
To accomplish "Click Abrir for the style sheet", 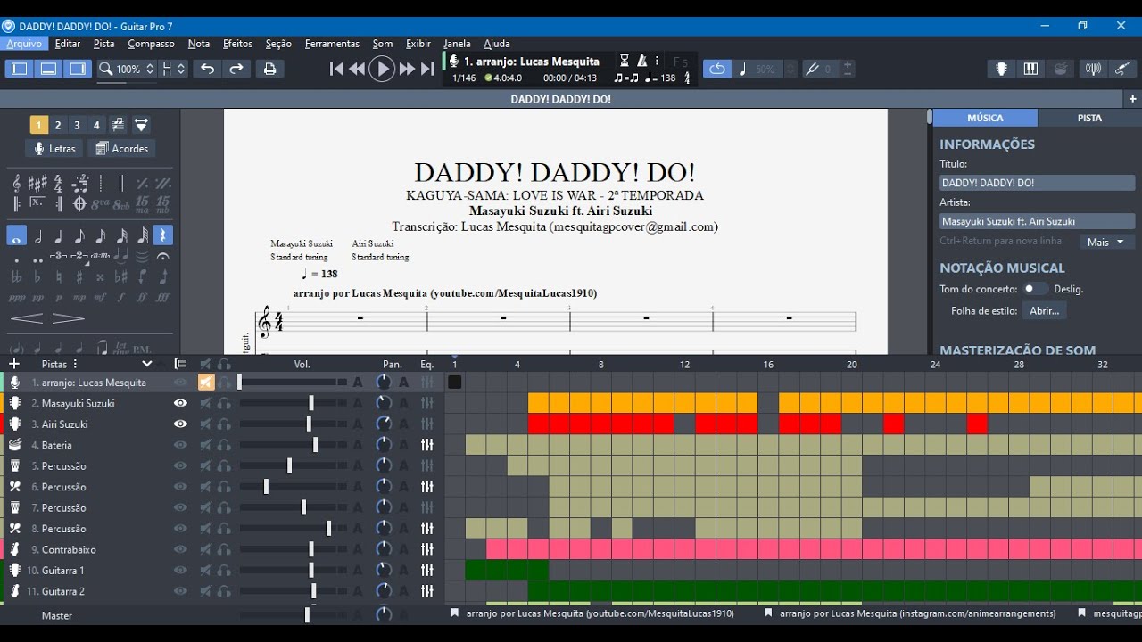I will pos(1044,311).
